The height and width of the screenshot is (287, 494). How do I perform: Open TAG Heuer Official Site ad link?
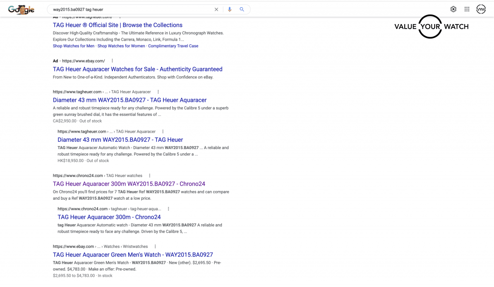point(118,25)
